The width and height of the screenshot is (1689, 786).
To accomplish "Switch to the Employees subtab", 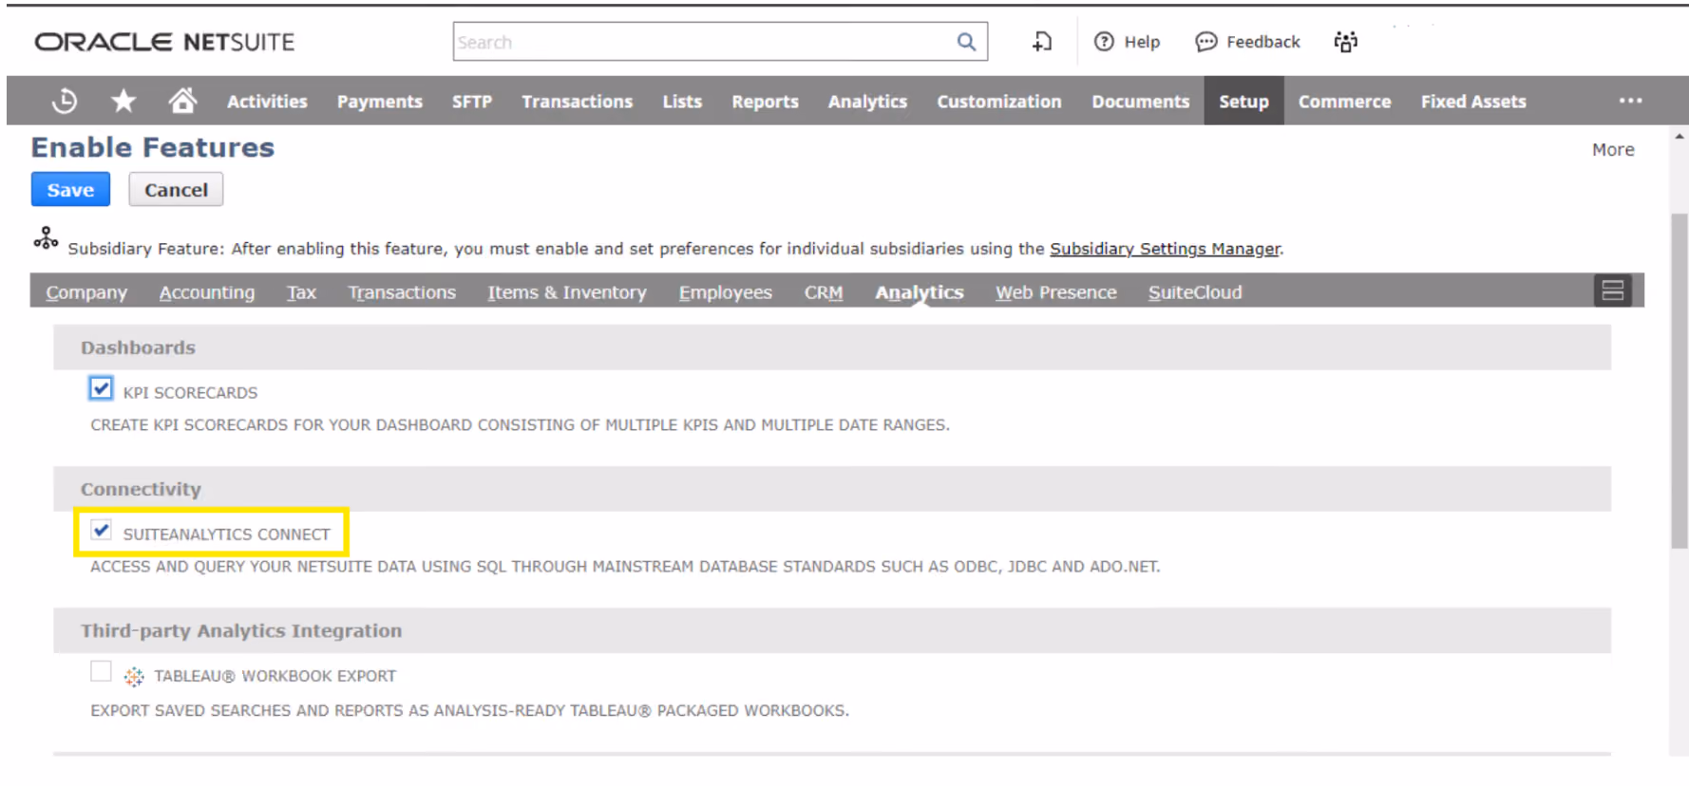I will pyautogui.click(x=726, y=292).
